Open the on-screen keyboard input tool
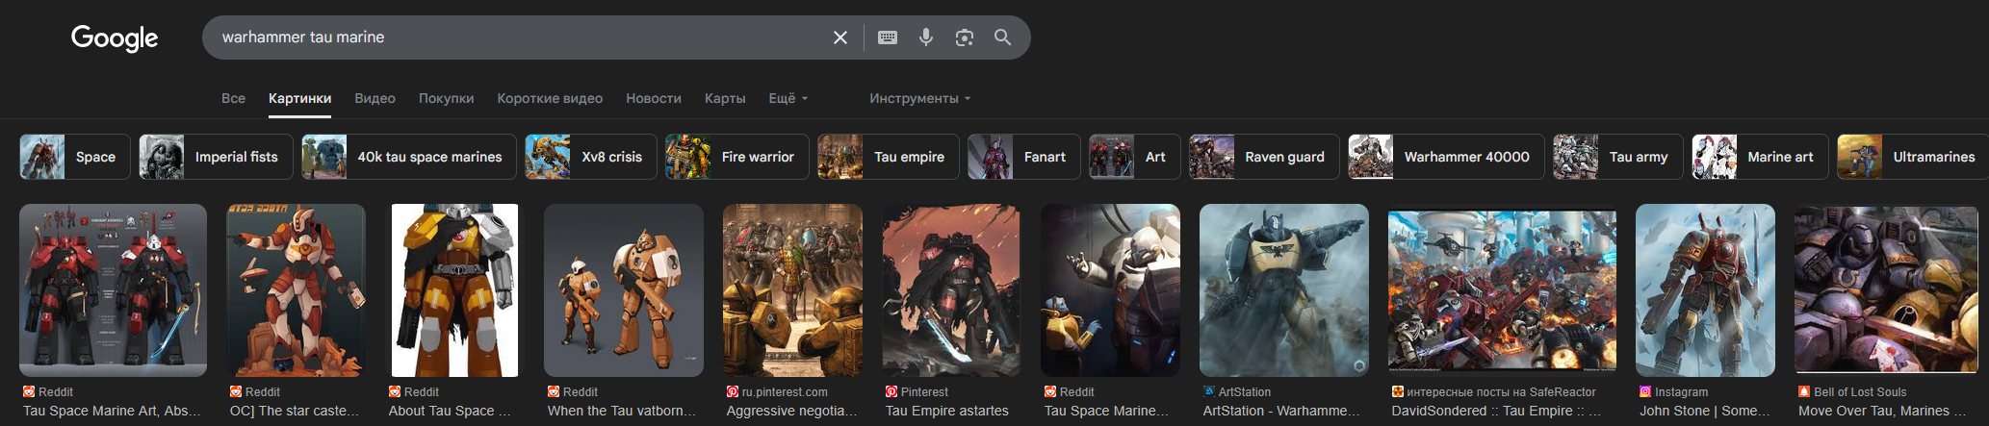The image size is (1989, 426). pyautogui.click(x=888, y=38)
